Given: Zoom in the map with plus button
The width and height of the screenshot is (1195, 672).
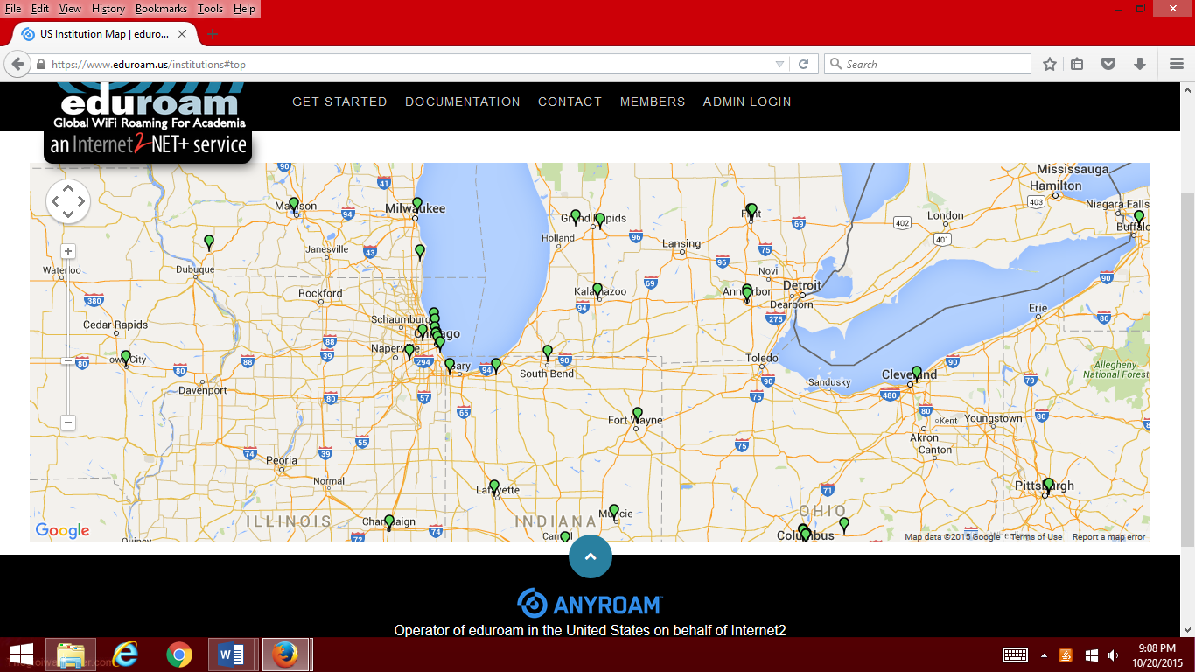Looking at the screenshot, I should (67, 251).
